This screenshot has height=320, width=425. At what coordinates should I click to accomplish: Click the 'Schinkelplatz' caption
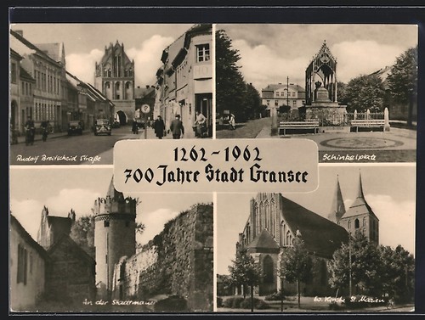(x=348, y=157)
